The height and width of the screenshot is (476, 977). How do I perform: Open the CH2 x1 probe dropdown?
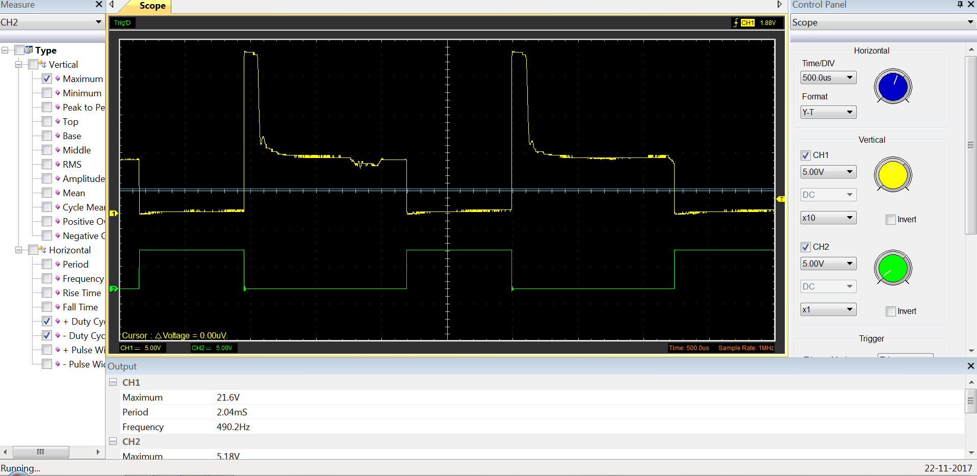pos(828,309)
